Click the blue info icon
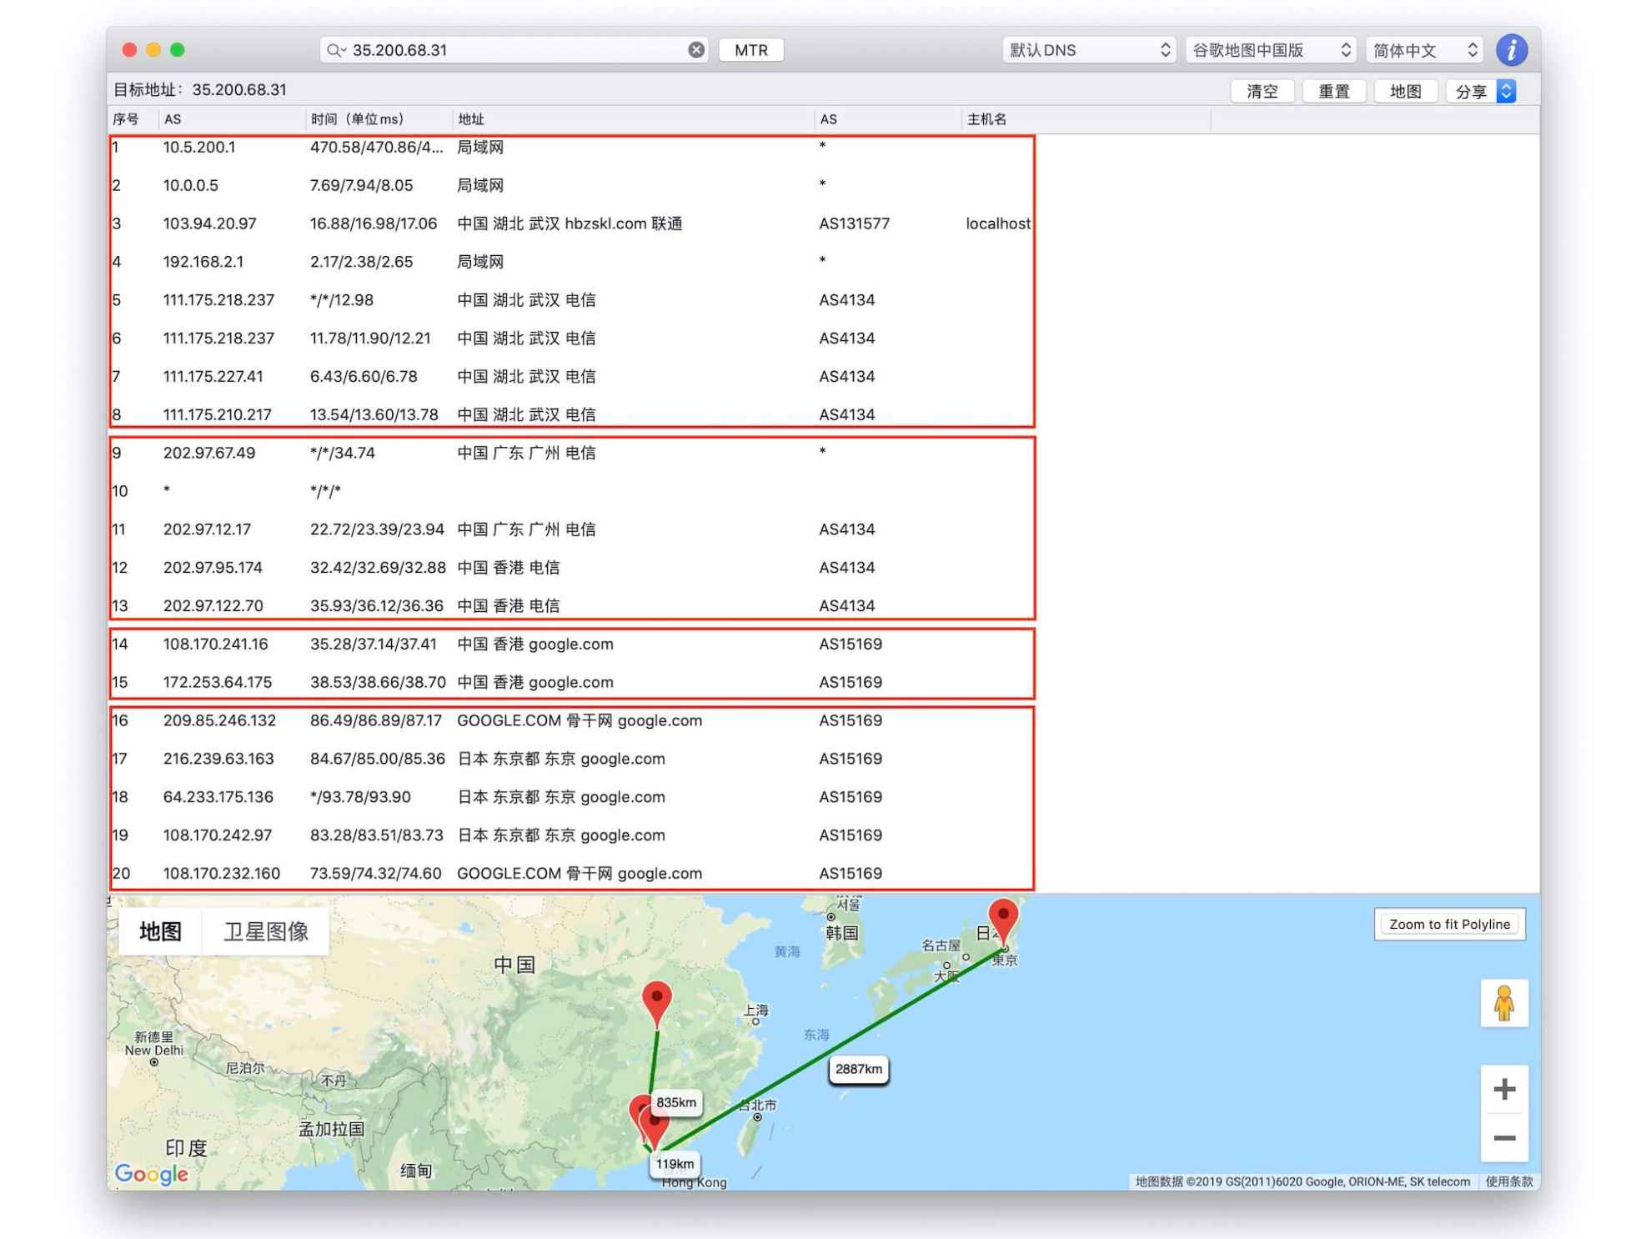Image resolution: width=1646 pixels, height=1239 pixels. [1511, 50]
